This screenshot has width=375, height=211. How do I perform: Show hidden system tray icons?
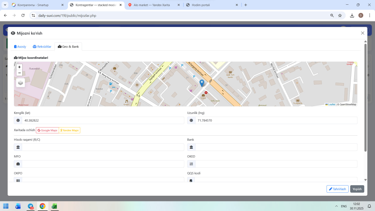coord(336,206)
